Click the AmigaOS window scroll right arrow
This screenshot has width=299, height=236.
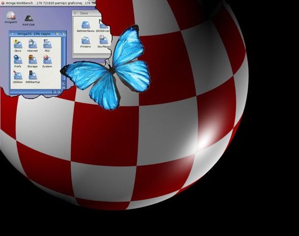click(59, 92)
